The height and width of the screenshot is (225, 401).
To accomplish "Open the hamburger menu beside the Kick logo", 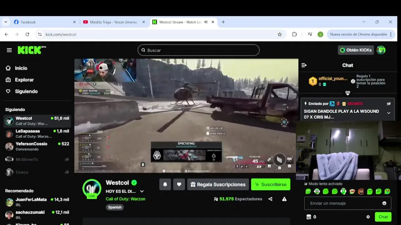I will click(x=9, y=50).
